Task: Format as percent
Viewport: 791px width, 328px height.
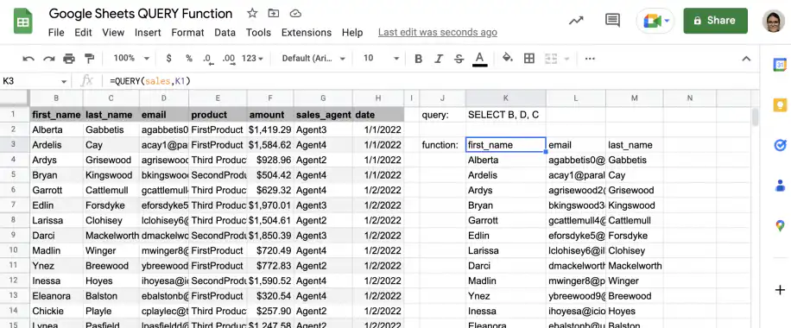Action: 188,59
